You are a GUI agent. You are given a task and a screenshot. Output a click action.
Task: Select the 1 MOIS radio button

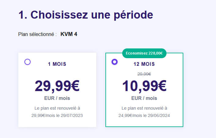pos(27,62)
